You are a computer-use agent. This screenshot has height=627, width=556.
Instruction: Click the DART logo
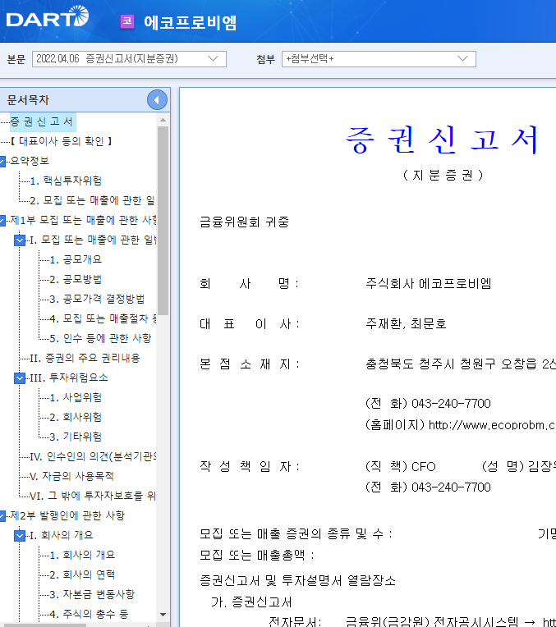click(x=48, y=17)
